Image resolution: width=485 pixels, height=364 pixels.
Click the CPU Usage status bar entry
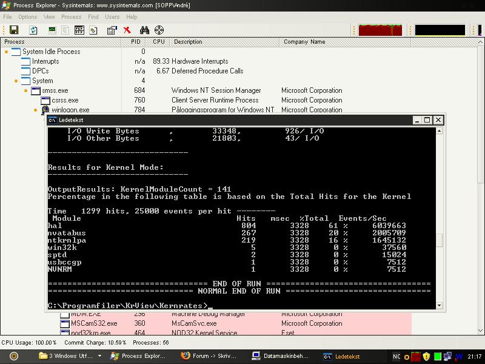click(28, 343)
